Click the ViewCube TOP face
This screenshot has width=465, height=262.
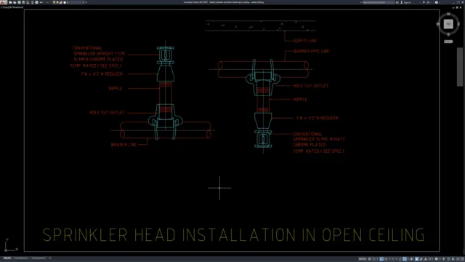point(448,24)
